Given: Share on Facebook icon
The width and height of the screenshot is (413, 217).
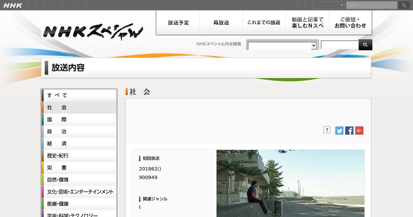Looking at the screenshot, I should coord(349,131).
